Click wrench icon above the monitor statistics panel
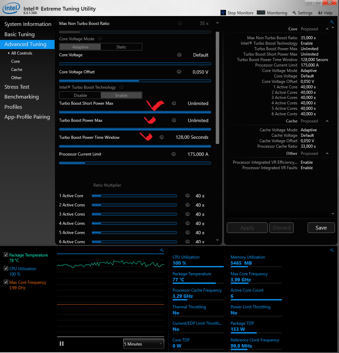The height and width of the screenshot is (353, 339). [x=332, y=250]
